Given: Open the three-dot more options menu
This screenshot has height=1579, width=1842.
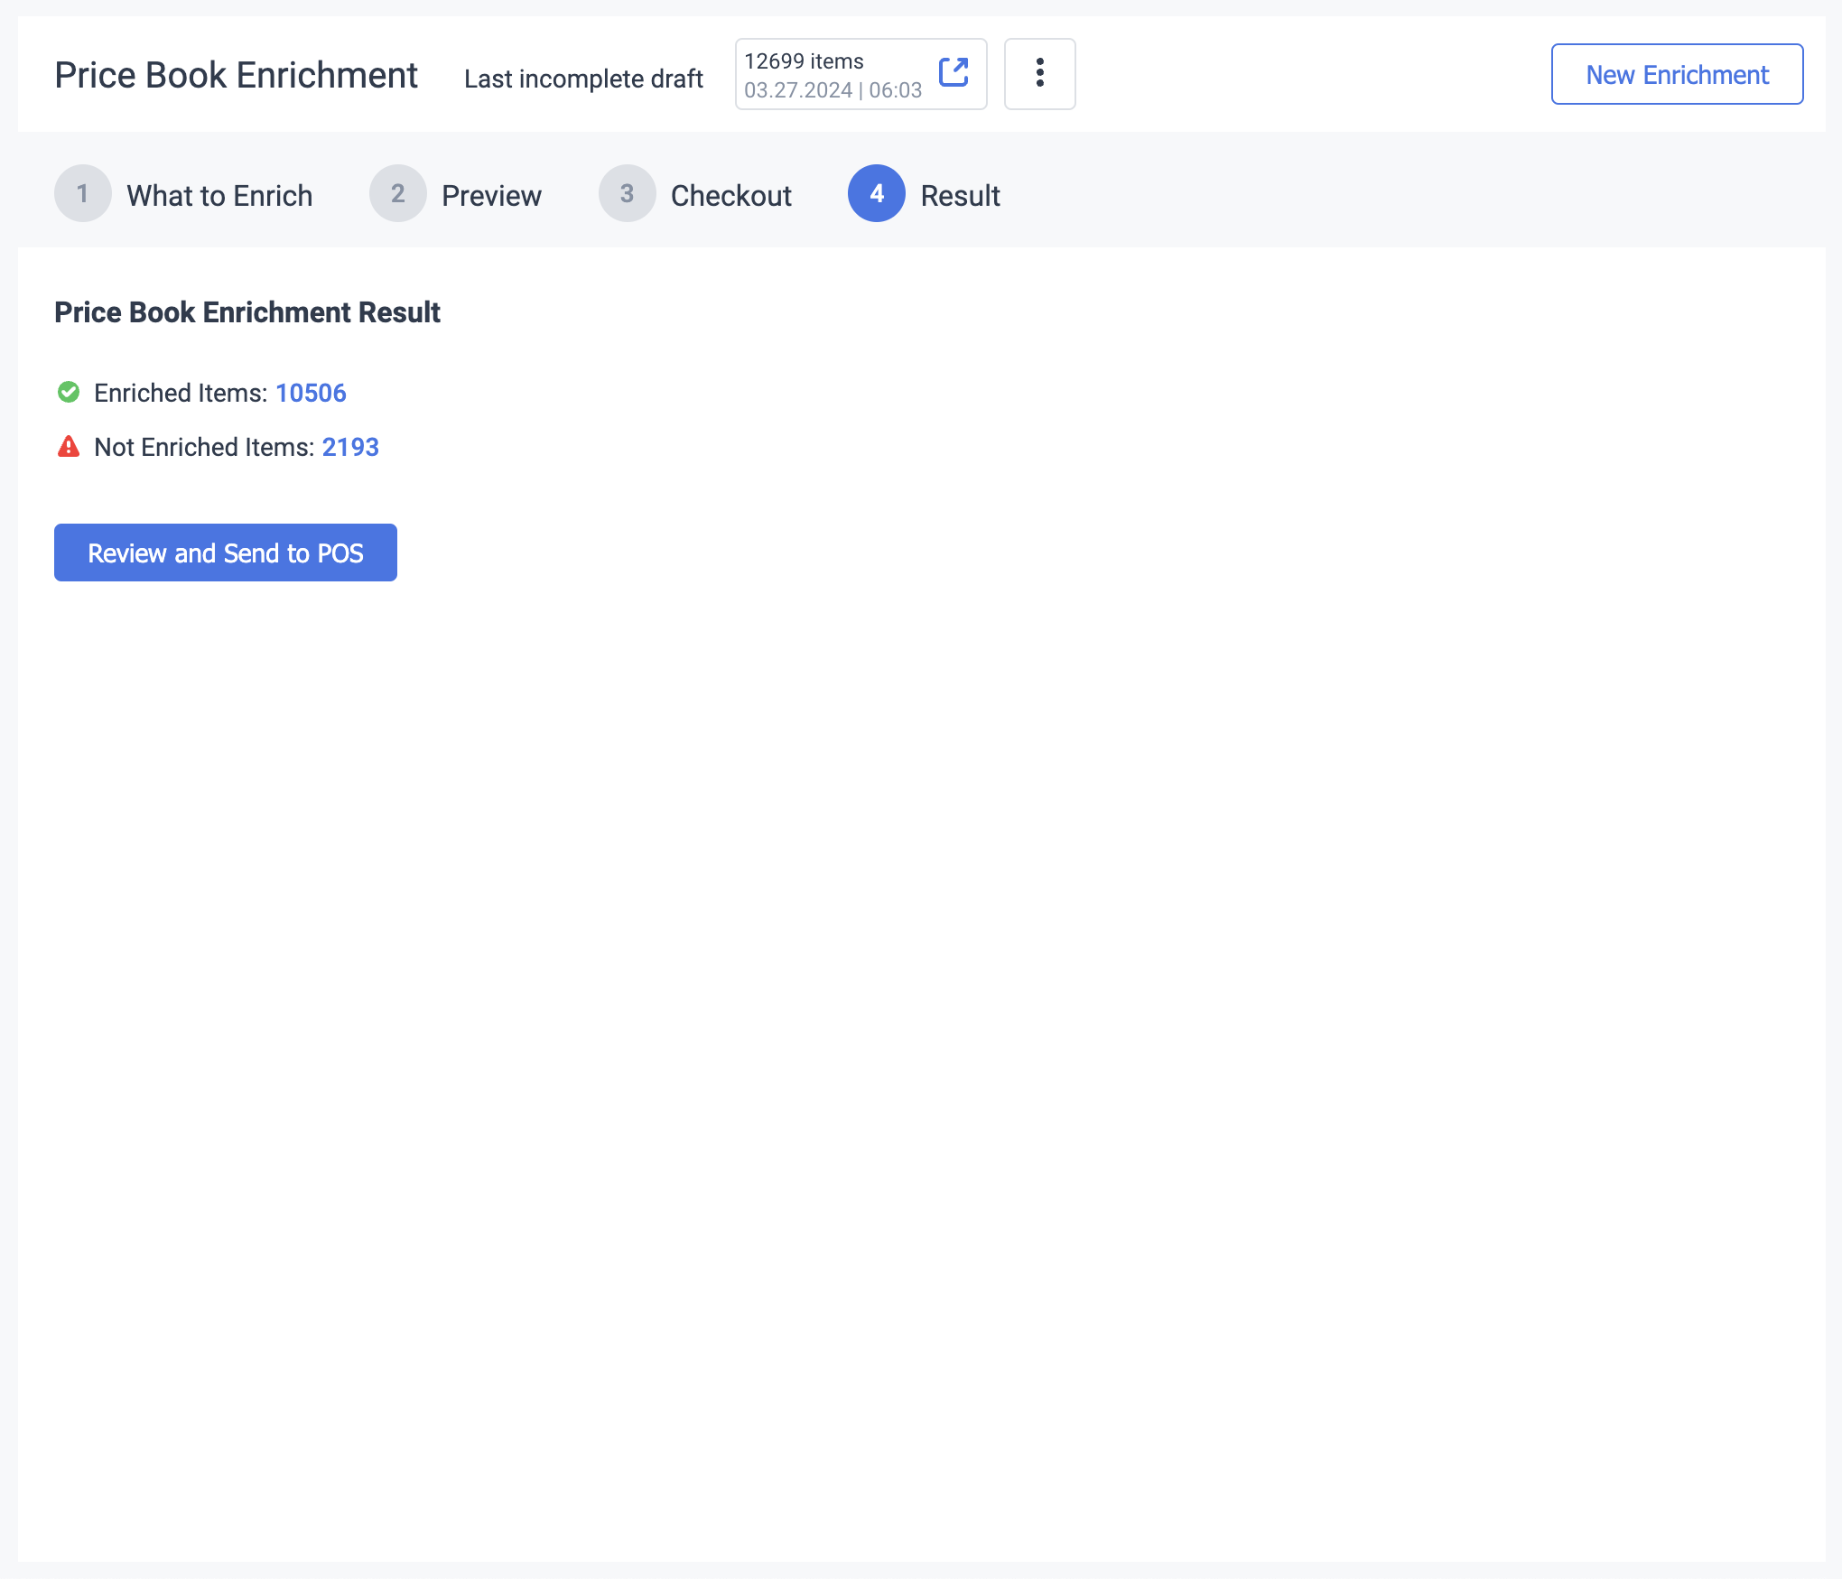Looking at the screenshot, I should [1039, 73].
